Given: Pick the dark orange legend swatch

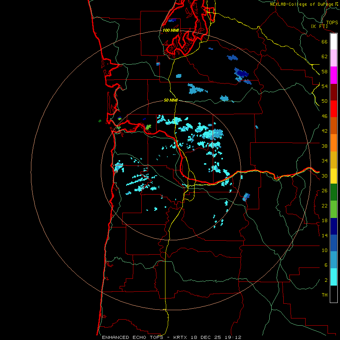Looking at the screenshot, I should [x=334, y=125].
